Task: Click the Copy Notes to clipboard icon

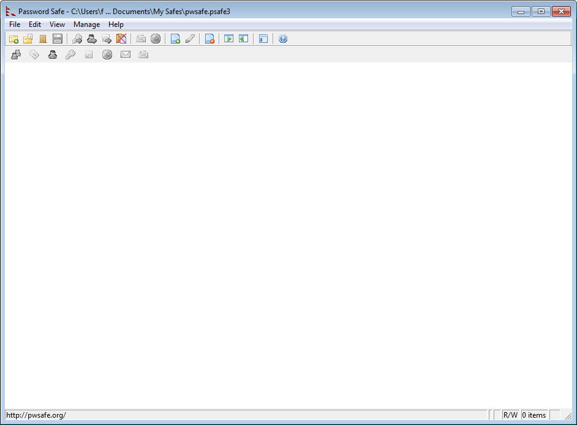Action: coord(107,39)
